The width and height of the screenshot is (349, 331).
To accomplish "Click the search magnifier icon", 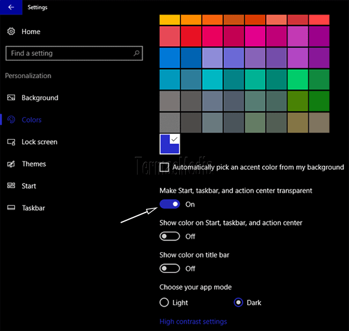I will 136,53.
